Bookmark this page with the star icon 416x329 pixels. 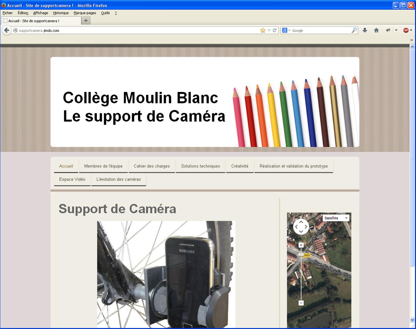pos(263,30)
